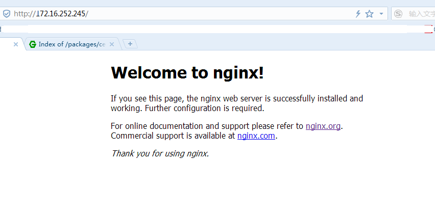
Task: Click the green favicon on Index tab
Action: (33, 44)
